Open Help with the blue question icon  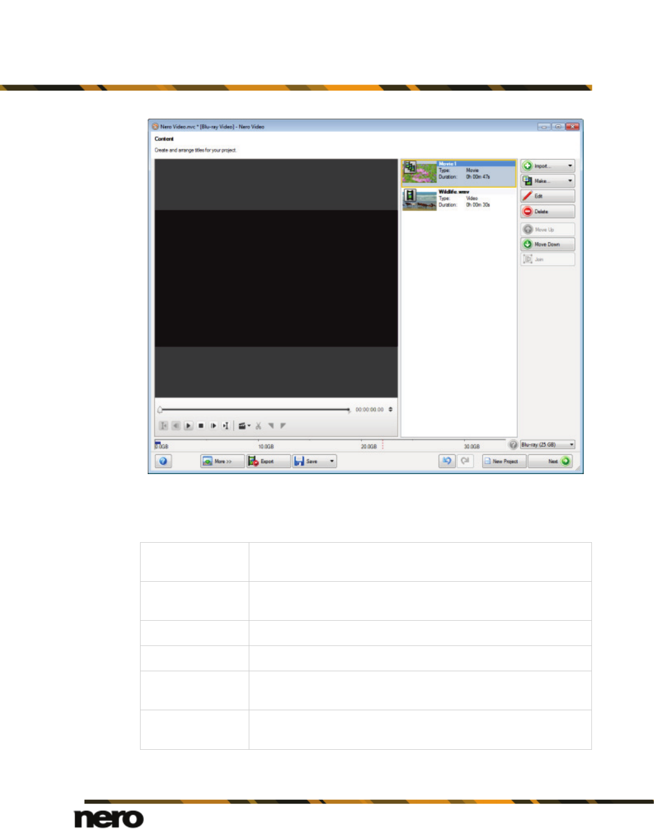pos(163,461)
